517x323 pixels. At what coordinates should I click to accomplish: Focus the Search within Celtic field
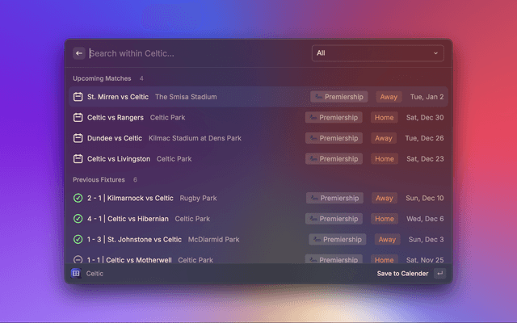coord(194,53)
